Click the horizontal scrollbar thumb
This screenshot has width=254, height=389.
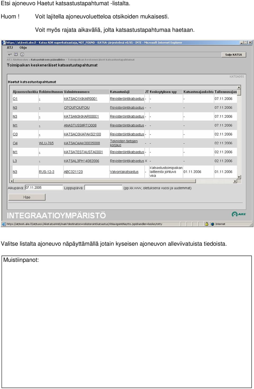tap(105, 181)
